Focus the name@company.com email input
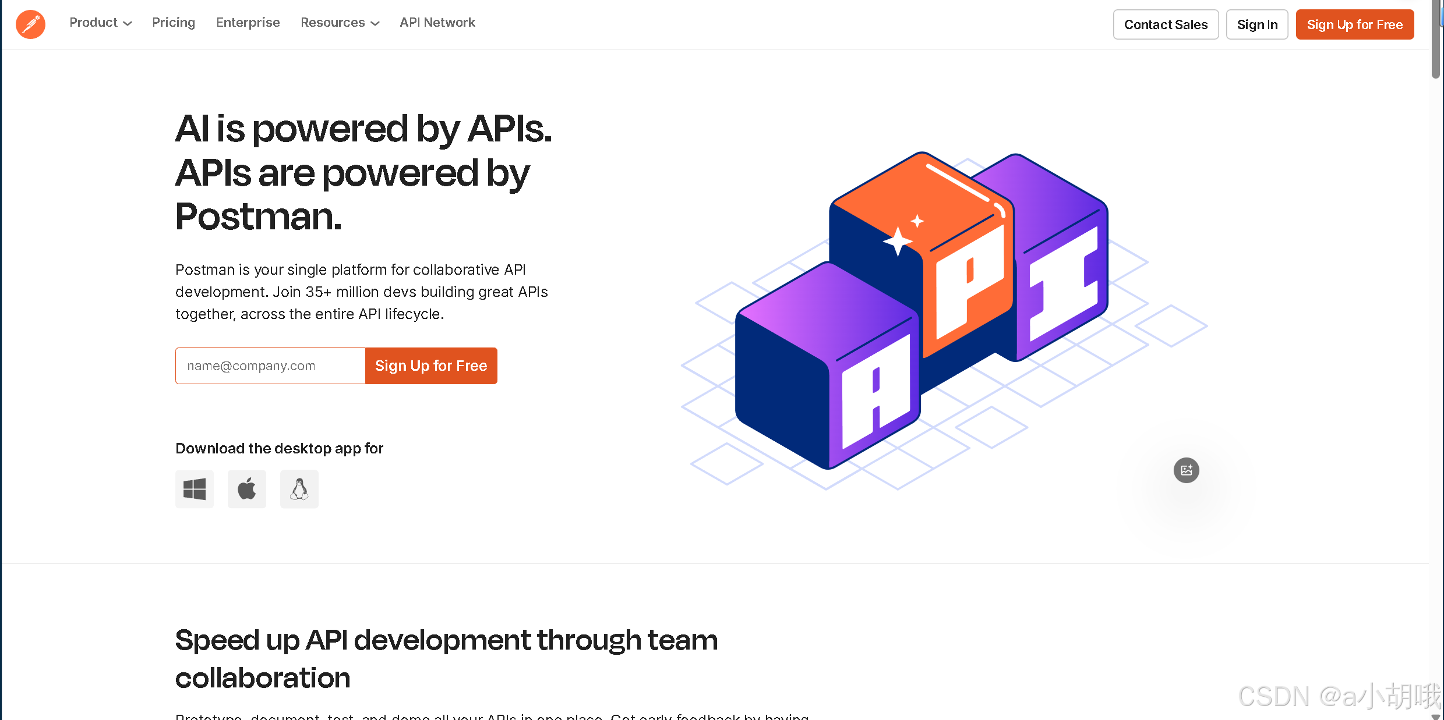The image size is (1444, 720). pyautogui.click(x=270, y=366)
